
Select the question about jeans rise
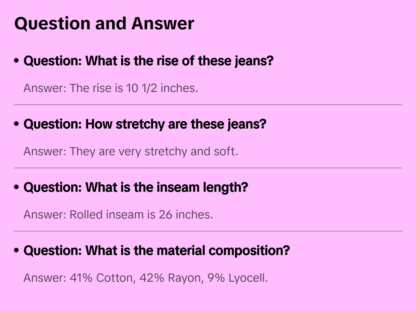148,61
